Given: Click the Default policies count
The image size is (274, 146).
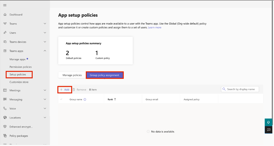Looking at the screenshot, I should click(x=68, y=53).
